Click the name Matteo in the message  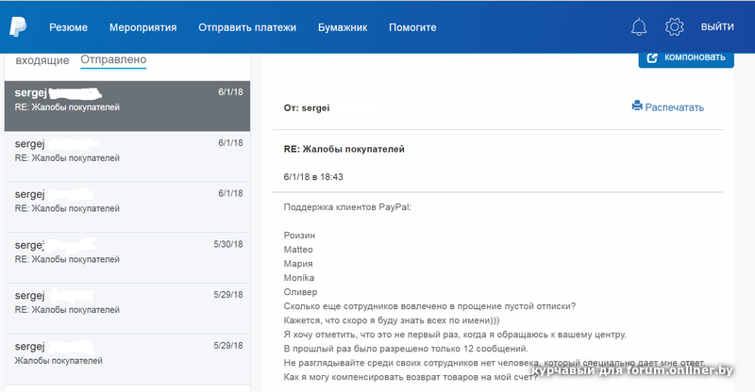[298, 249]
